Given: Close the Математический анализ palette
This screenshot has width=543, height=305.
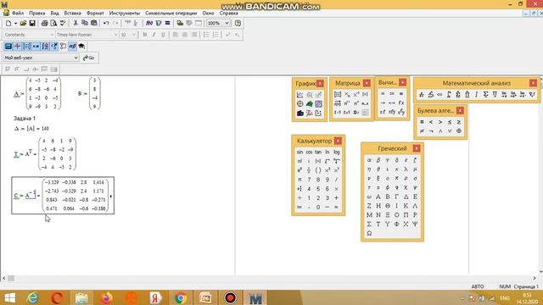Looking at the screenshot, I should pos(533,83).
